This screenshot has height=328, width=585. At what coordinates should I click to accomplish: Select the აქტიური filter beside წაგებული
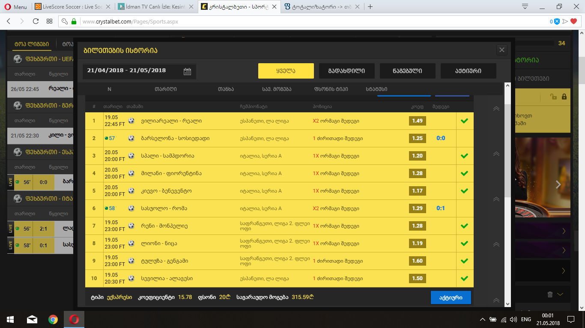click(469, 71)
